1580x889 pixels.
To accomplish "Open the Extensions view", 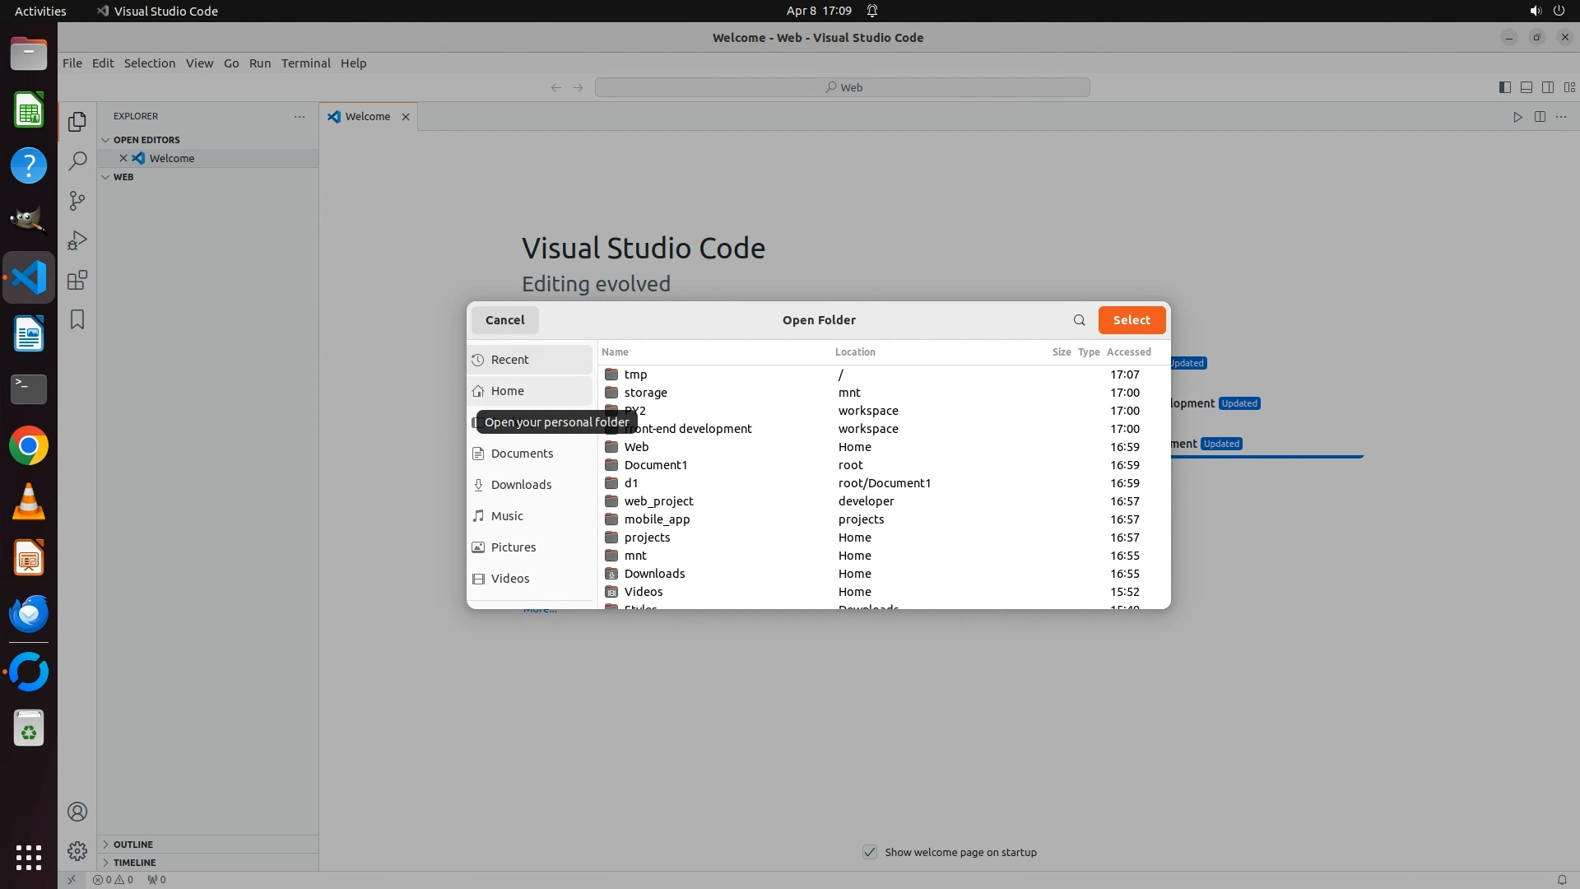I will coord(77,280).
